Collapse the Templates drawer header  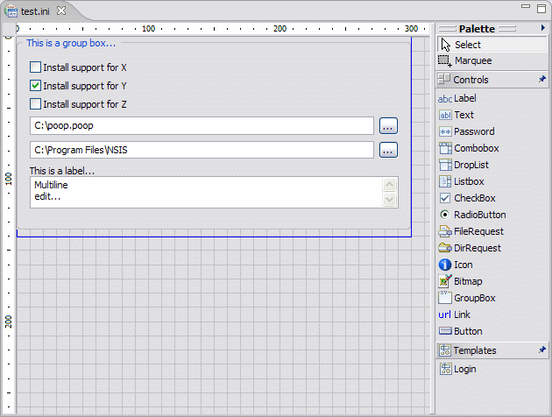click(x=492, y=350)
